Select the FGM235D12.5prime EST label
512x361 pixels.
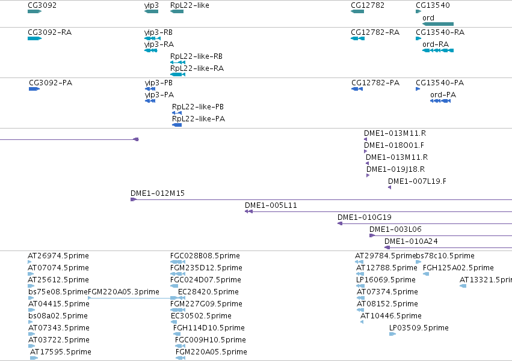pos(206,268)
